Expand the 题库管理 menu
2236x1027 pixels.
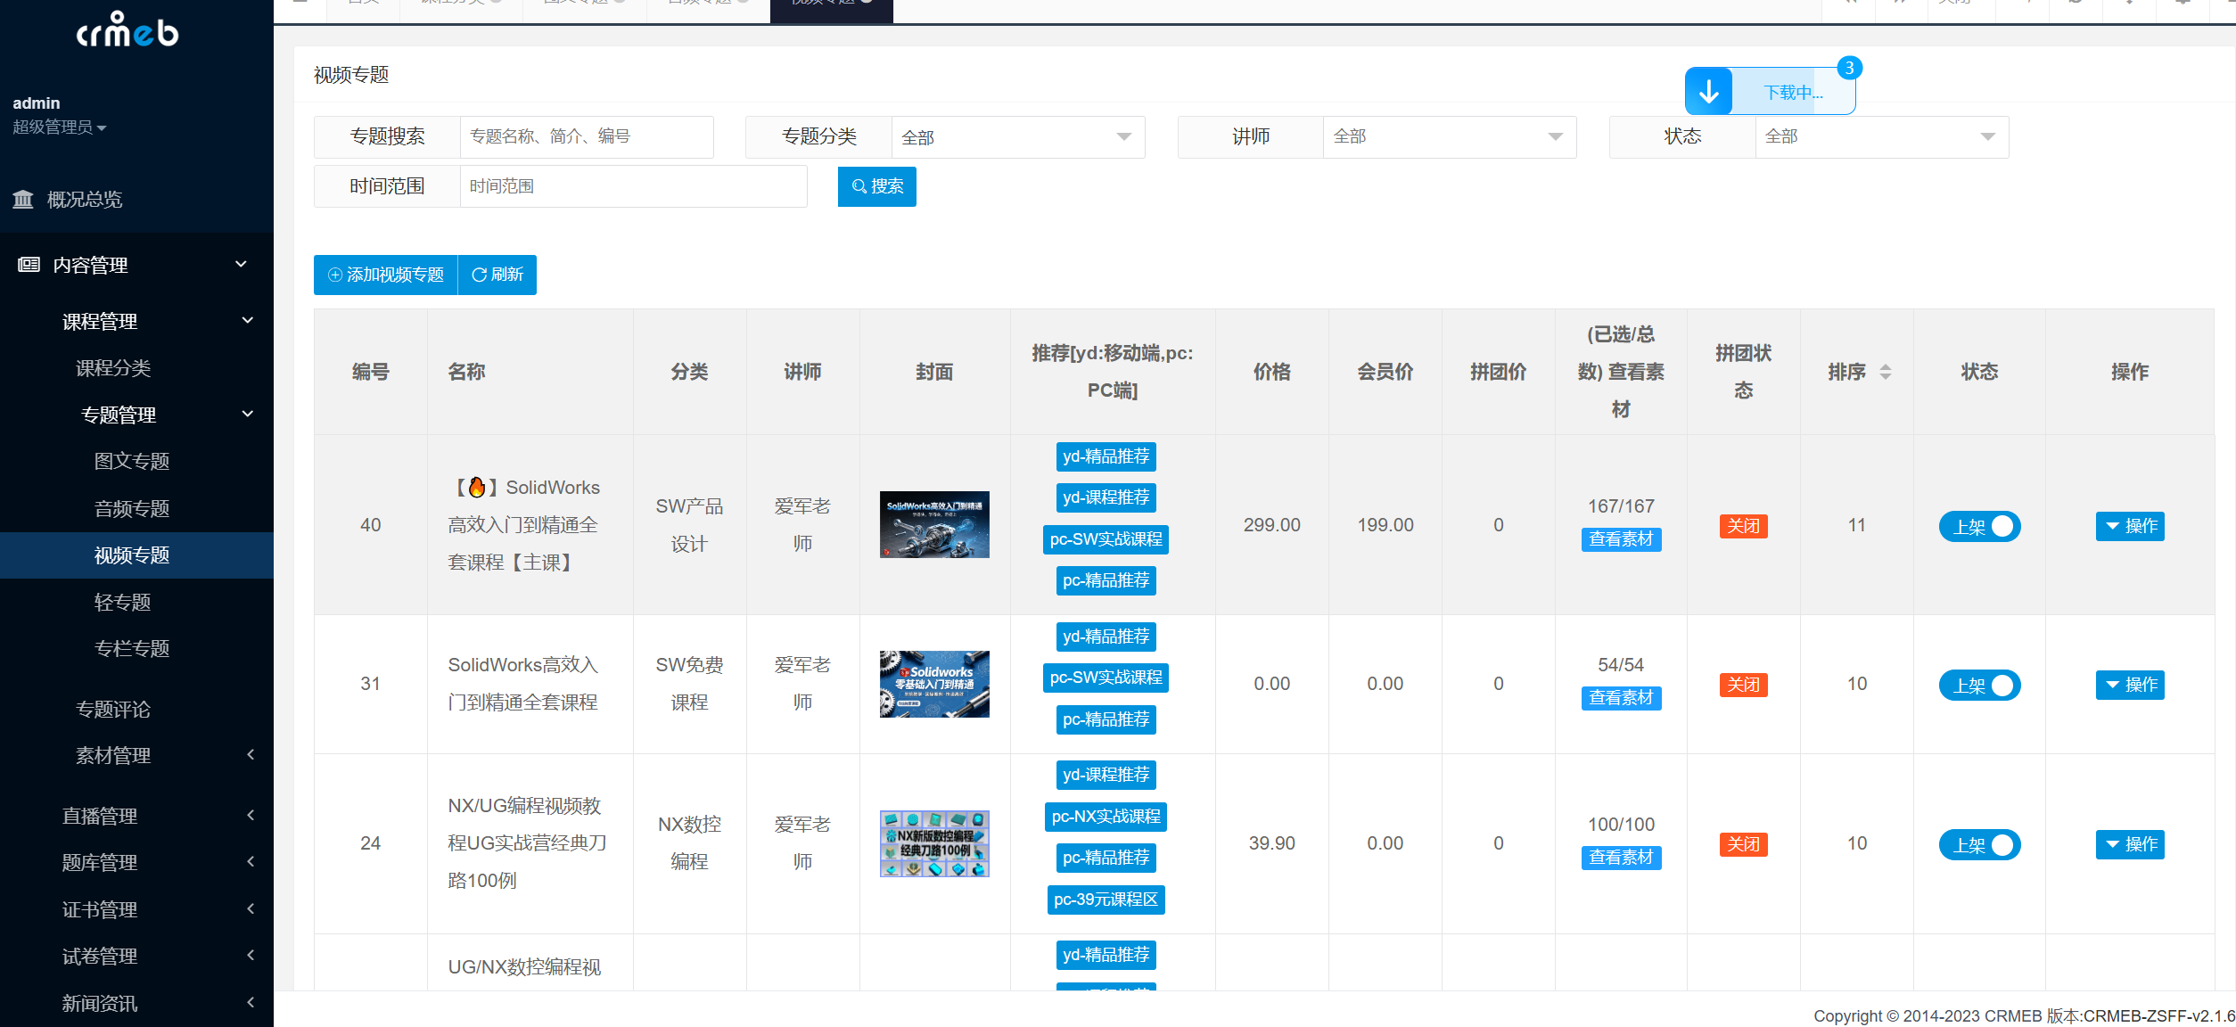click(x=251, y=861)
